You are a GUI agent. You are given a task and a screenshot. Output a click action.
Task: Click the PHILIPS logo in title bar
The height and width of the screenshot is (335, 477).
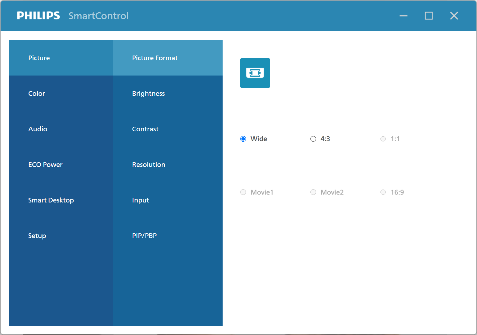pyautogui.click(x=38, y=16)
